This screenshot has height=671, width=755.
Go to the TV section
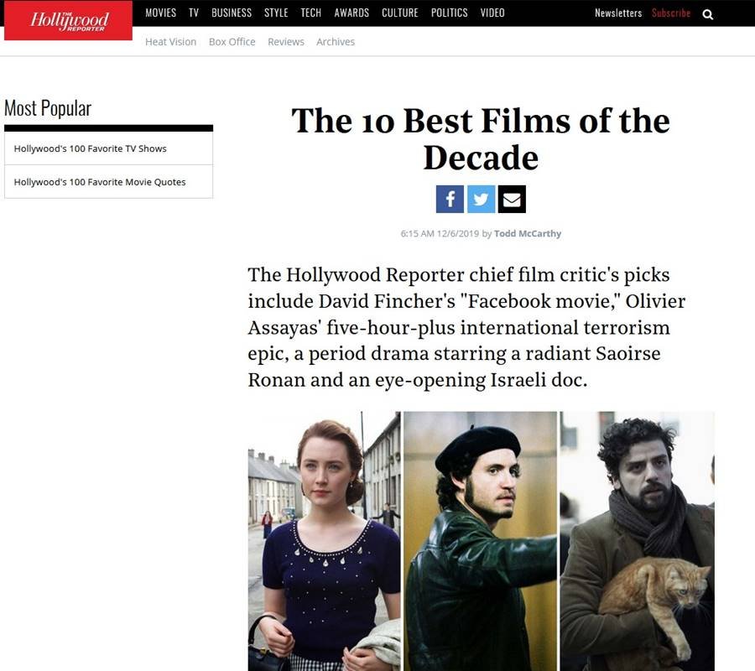coord(194,13)
